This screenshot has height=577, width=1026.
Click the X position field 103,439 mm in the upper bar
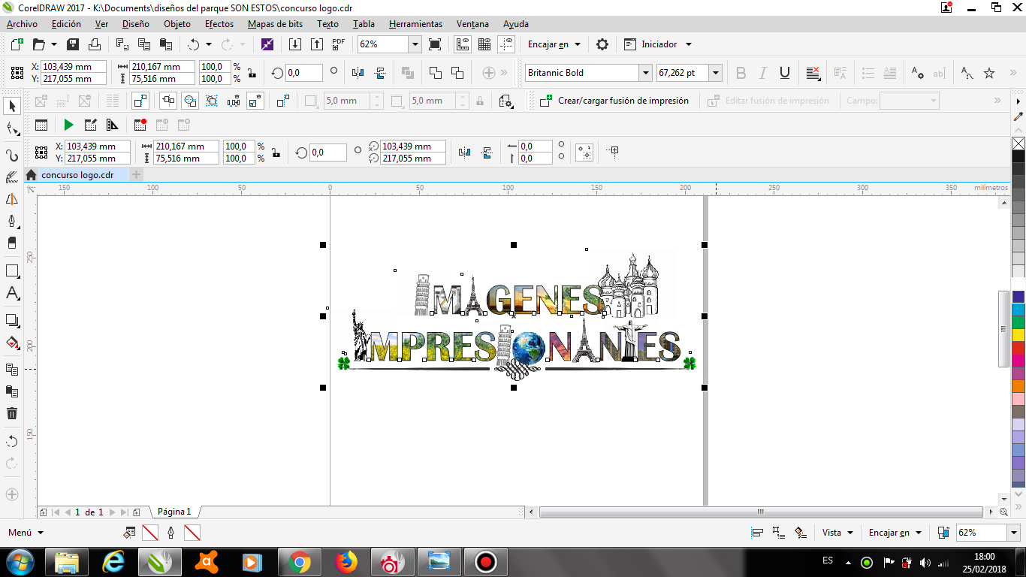click(x=74, y=67)
